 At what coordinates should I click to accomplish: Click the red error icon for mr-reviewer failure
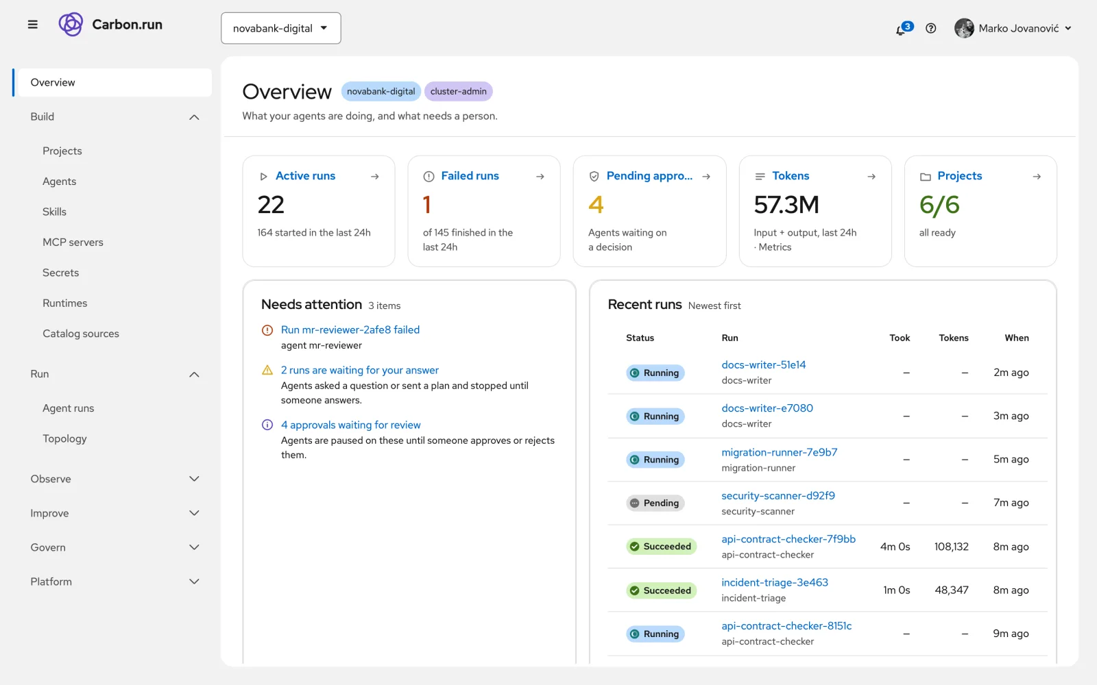coord(267,330)
